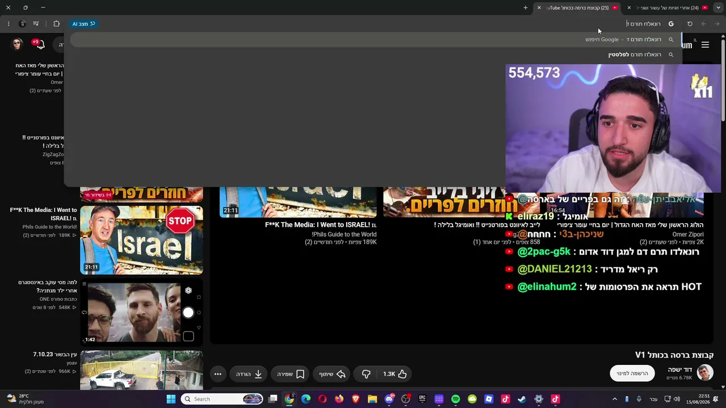
Task: Switch the 'עבר' keyboard language indicator
Action: [x=653, y=399]
